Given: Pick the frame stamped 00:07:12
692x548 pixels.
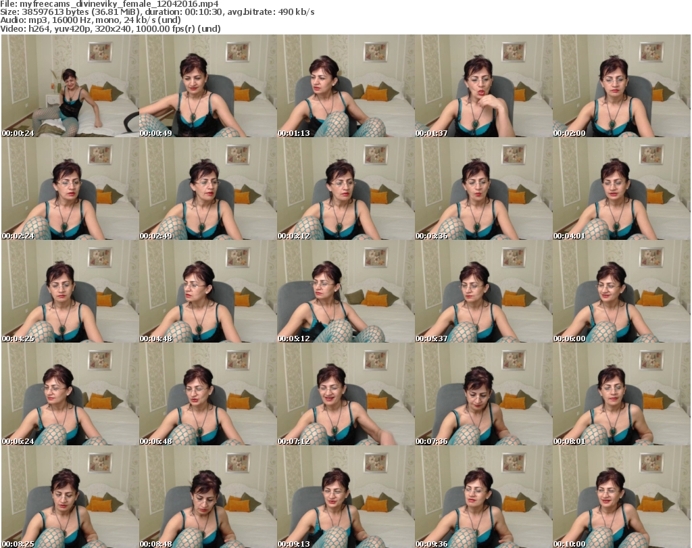Looking at the screenshot, I should tap(345, 394).
